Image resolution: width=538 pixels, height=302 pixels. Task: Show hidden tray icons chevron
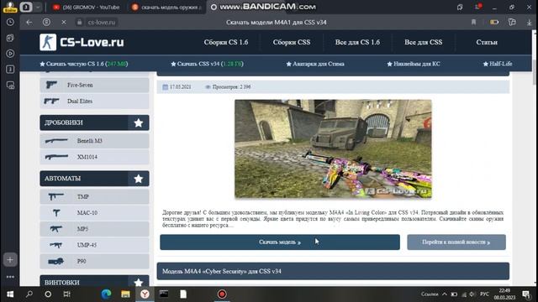point(445,294)
